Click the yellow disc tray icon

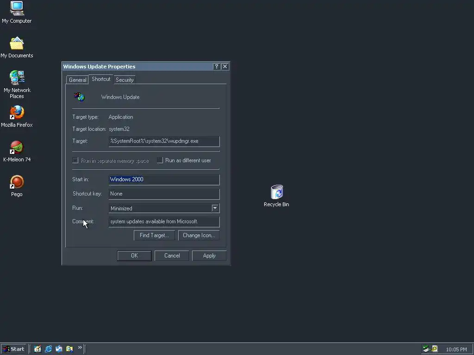[x=435, y=349]
